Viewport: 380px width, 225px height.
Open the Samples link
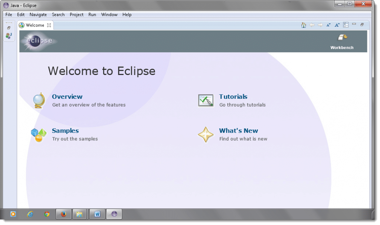click(65, 131)
